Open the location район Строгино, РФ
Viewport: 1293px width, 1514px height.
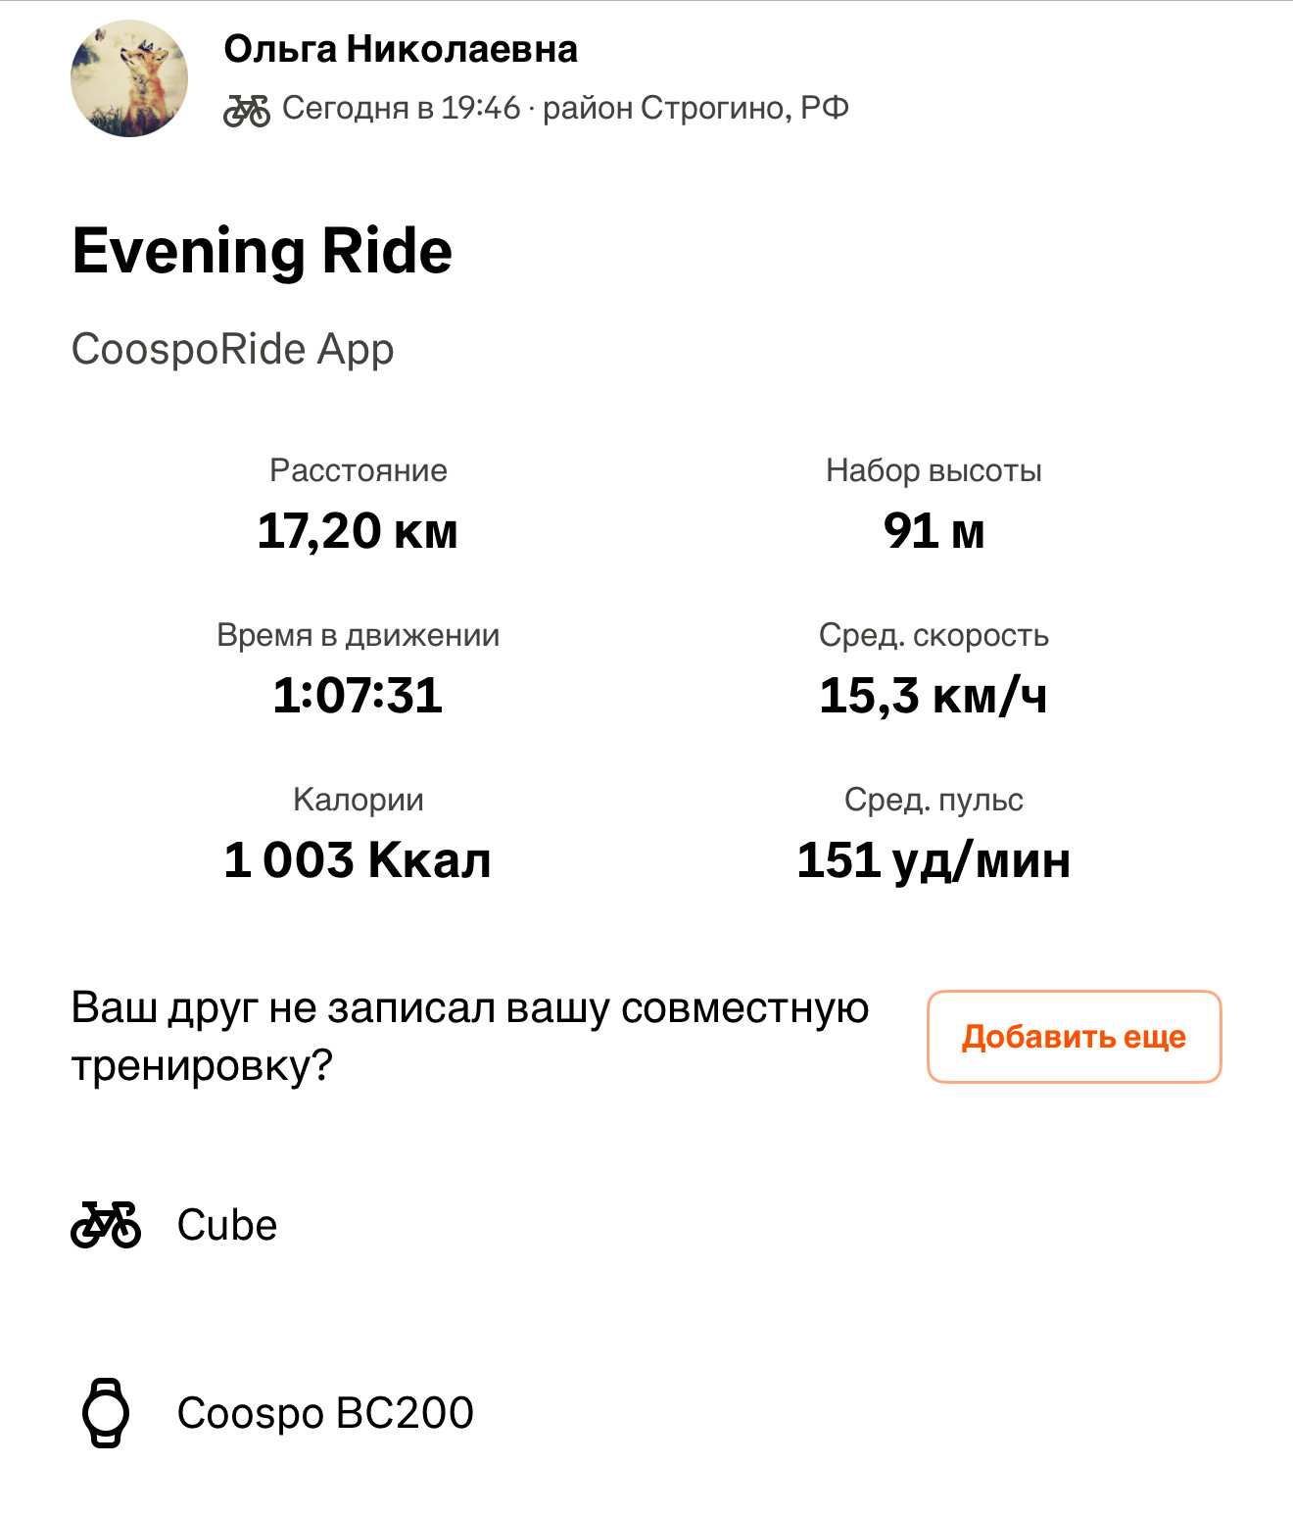click(x=695, y=108)
